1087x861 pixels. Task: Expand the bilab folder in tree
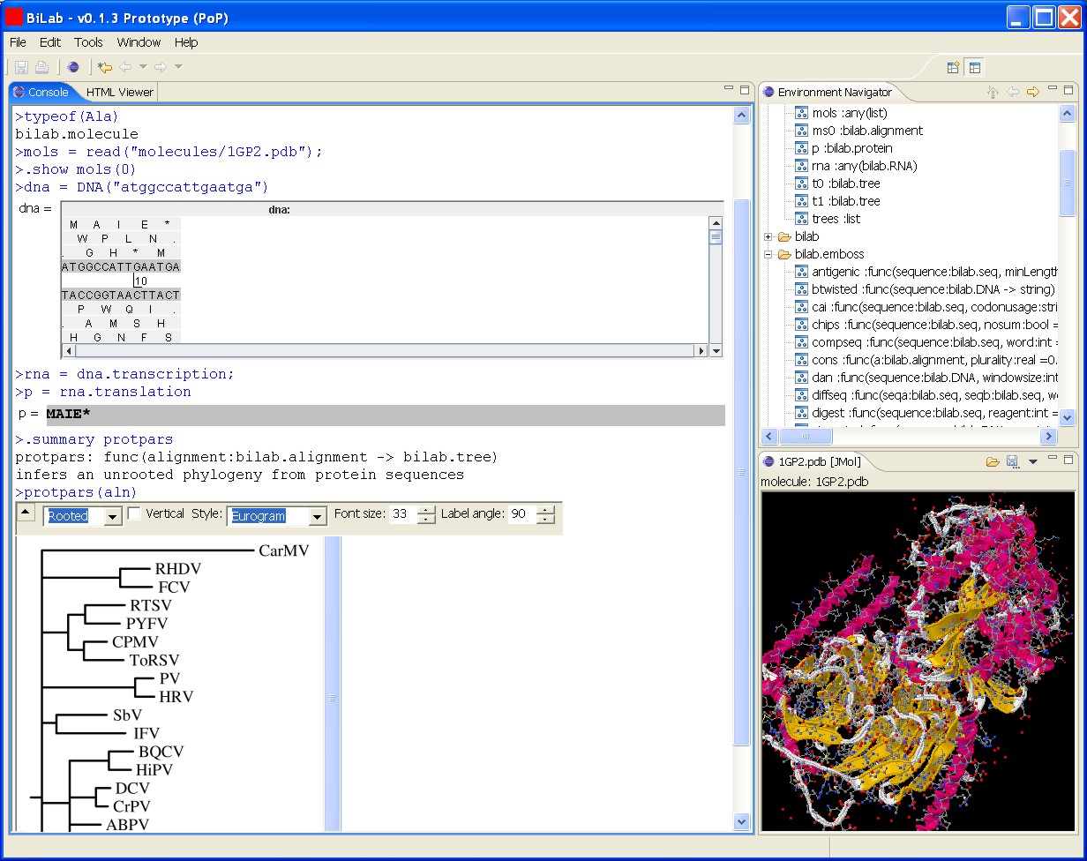pos(768,236)
